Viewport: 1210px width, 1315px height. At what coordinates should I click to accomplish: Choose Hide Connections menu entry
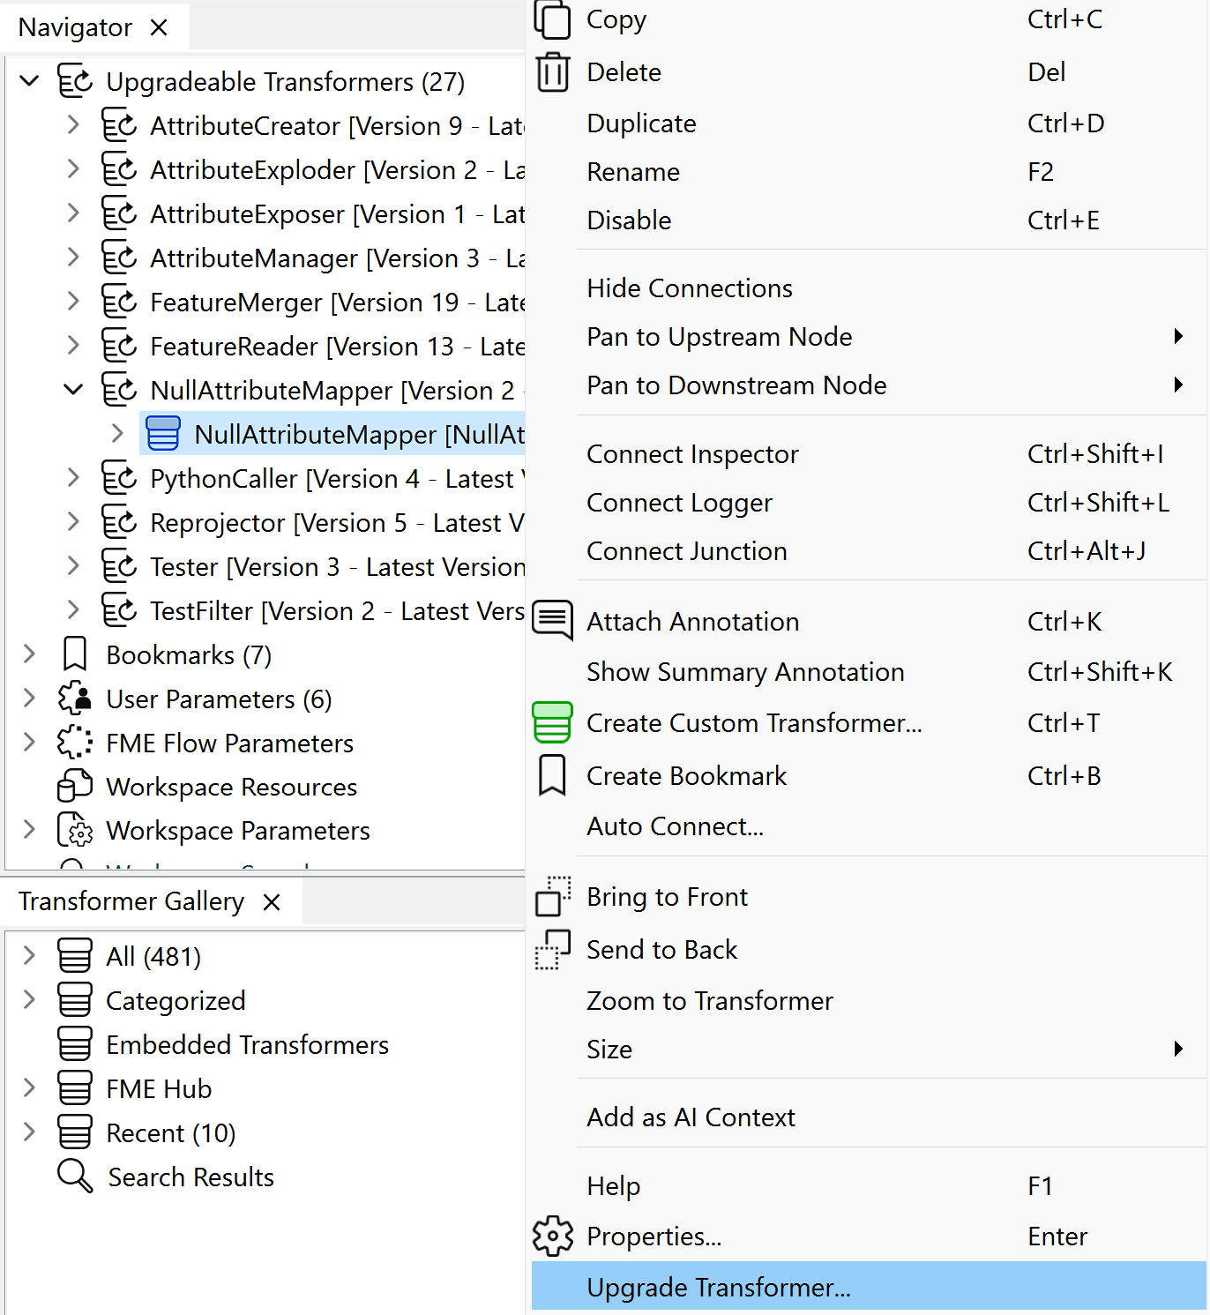869,288
